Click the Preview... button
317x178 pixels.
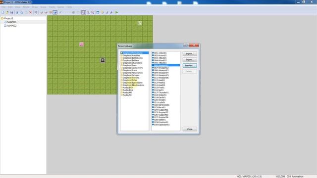point(190,66)
